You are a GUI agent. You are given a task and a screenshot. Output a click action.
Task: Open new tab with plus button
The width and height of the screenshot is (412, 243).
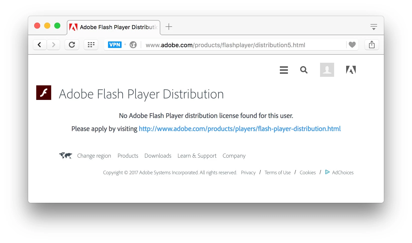(x=169, y=27)
